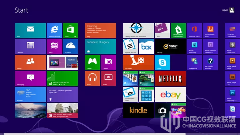Image resolution: width=240 pixels, height=135 pixels.
Task: Open HP Connected Music tile
Action: 210,31
